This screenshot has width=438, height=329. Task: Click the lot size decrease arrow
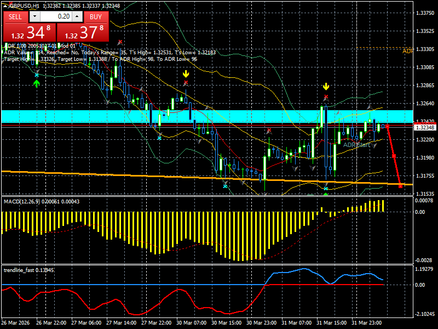click(x=36, y=17)
